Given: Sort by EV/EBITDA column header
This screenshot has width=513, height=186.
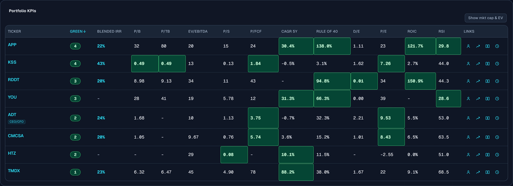Looking at the screenshot, I should tap(197, 31).
